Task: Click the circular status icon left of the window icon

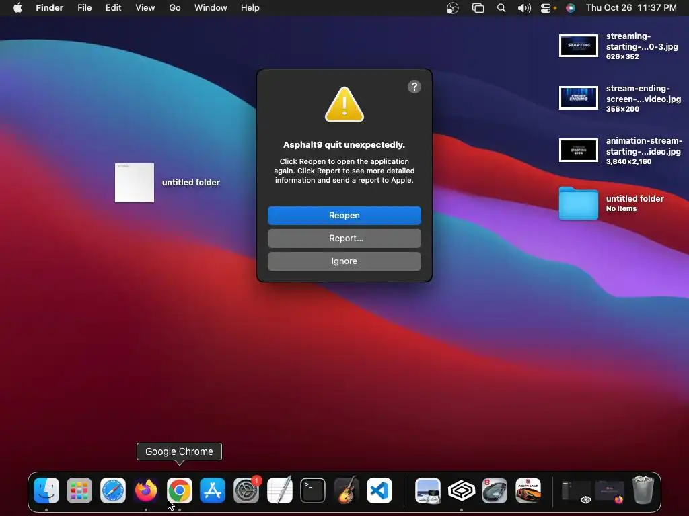Action: [453, 8]
